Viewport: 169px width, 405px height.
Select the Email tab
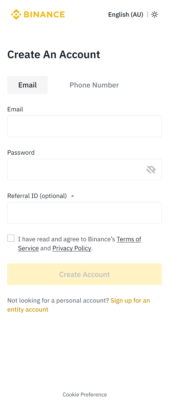coord(27,85)
